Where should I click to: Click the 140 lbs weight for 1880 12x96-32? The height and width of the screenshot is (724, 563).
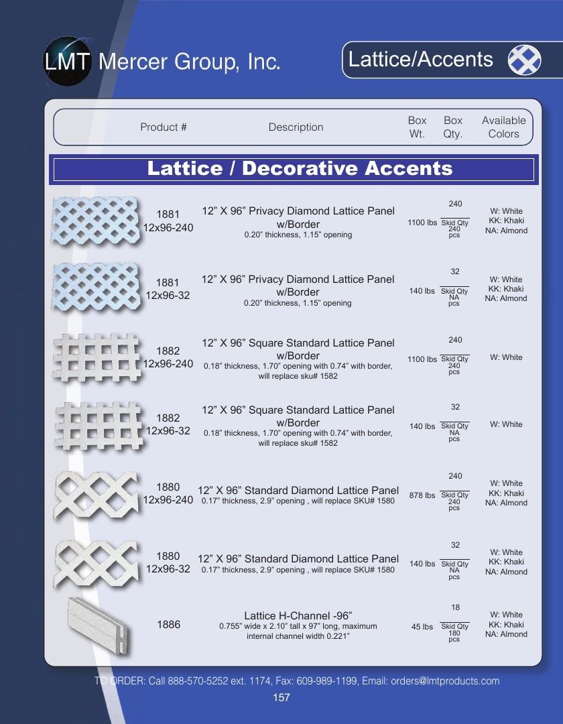[x=422, y=564]
